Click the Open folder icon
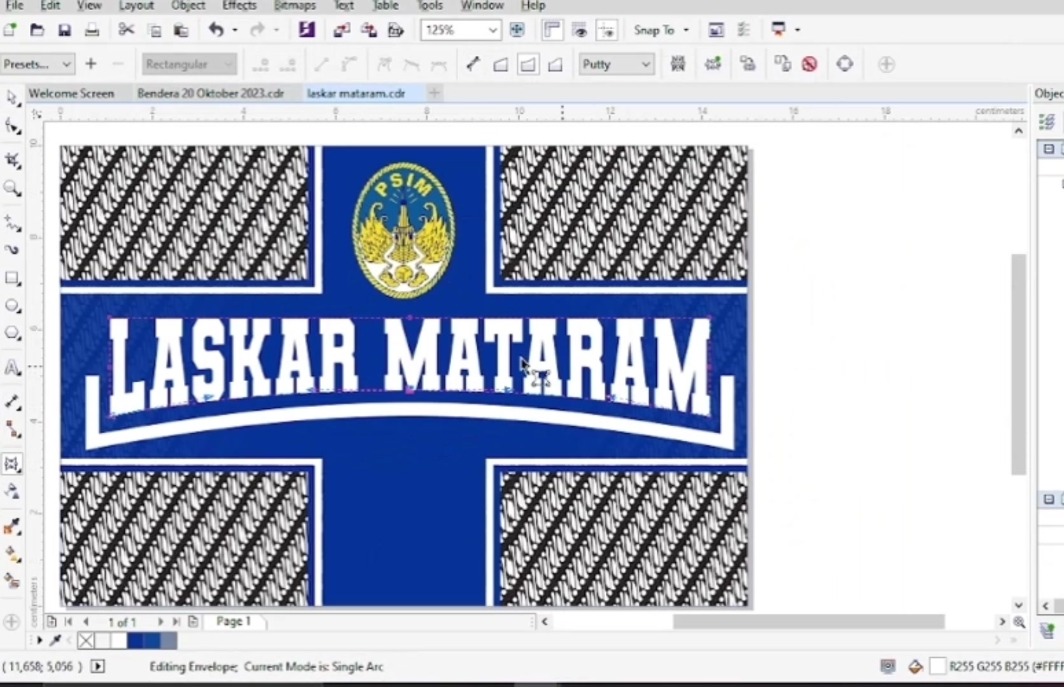This screenshot has width=1064, height=687. [x=37, y=30]
